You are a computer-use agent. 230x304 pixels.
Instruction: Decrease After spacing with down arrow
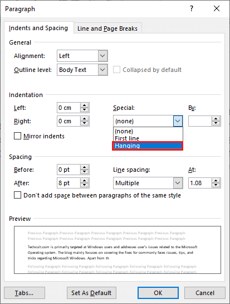(84, 185)
